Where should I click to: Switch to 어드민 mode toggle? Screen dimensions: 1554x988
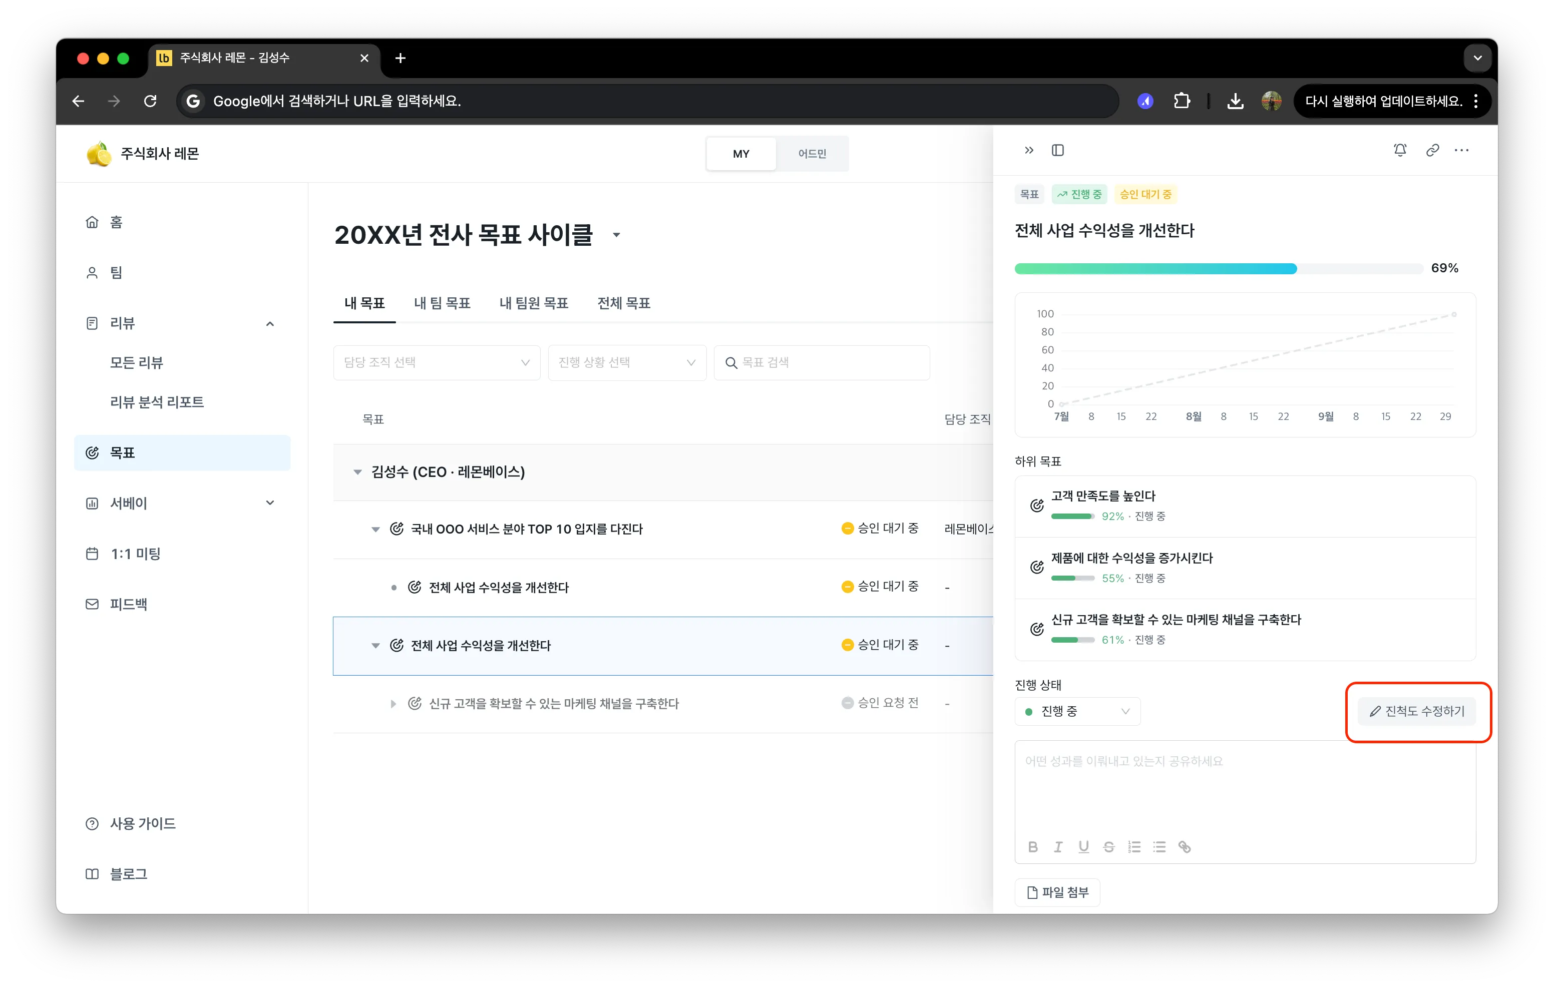coord(812,154)
